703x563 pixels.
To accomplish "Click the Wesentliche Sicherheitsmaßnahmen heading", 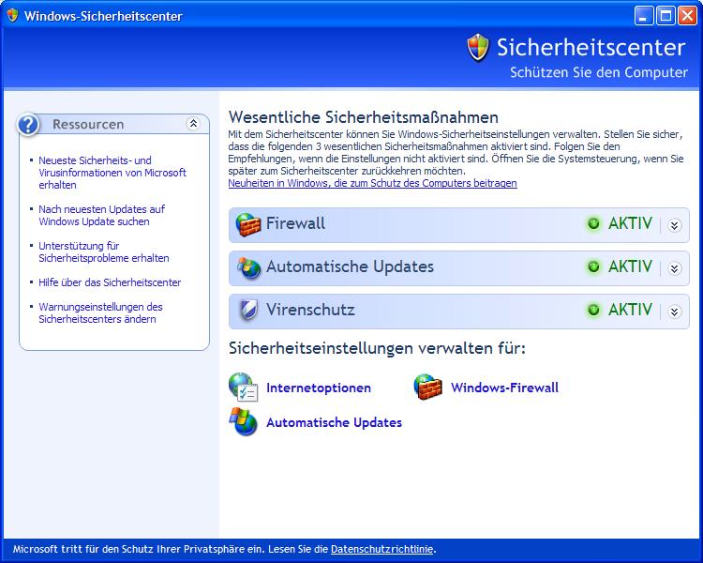I will click(363, 117).
